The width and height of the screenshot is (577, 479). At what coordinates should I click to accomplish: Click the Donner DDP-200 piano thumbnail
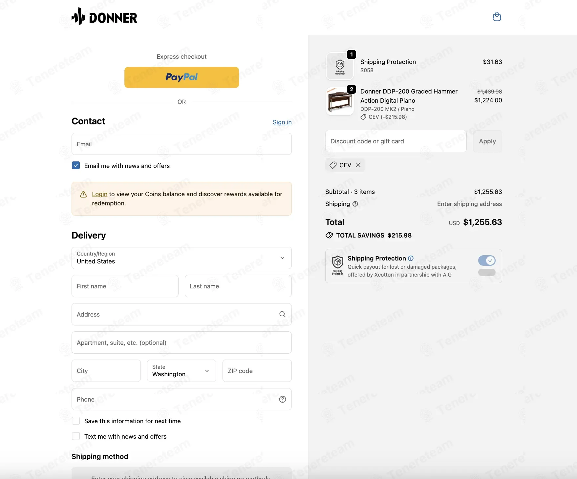pos(340,101)
